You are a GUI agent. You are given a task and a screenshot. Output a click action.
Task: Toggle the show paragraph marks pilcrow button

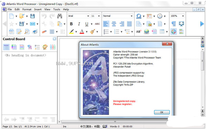(x=174, y=24)
